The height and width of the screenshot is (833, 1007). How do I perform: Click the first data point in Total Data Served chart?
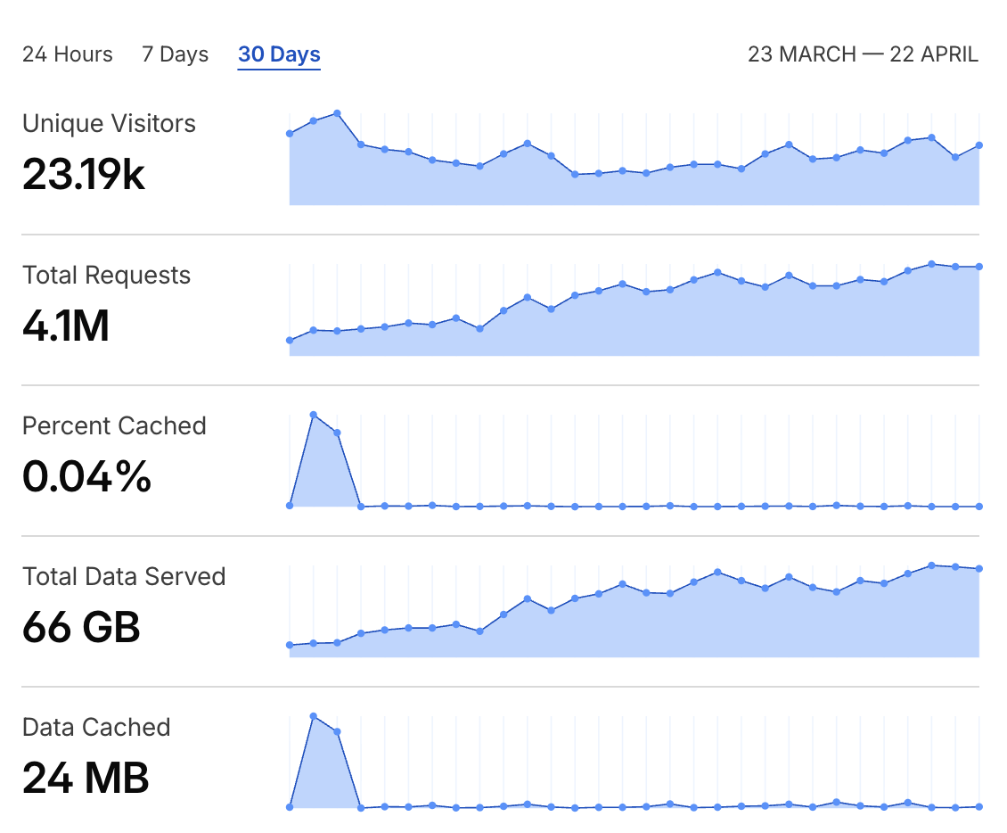[x=290, y=645]
